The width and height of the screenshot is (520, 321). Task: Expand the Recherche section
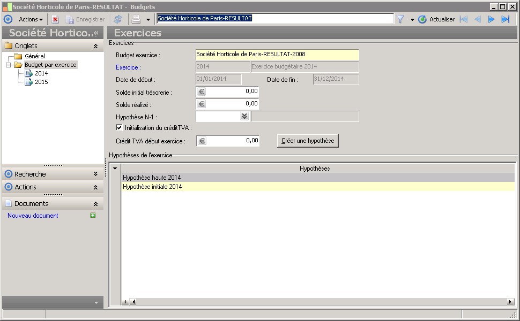95,174
